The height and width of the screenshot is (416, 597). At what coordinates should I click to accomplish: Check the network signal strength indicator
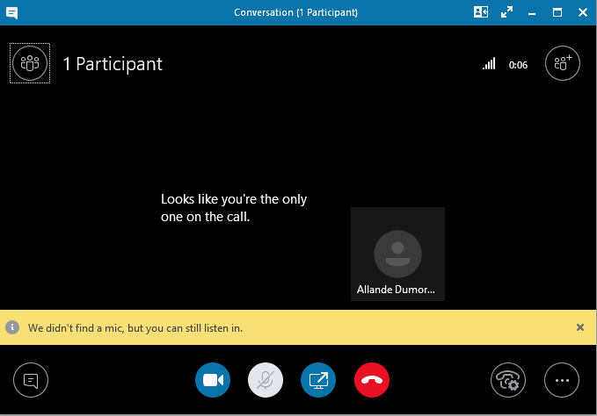(489, 64)
